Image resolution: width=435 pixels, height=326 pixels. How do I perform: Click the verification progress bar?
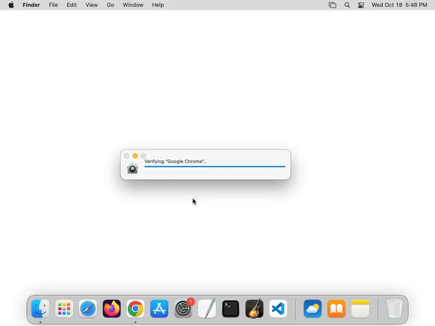tap(215, 166)
